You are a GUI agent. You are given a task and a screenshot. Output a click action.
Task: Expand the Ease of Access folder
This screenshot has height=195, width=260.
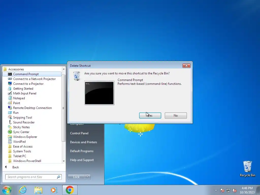click(23, 147)
